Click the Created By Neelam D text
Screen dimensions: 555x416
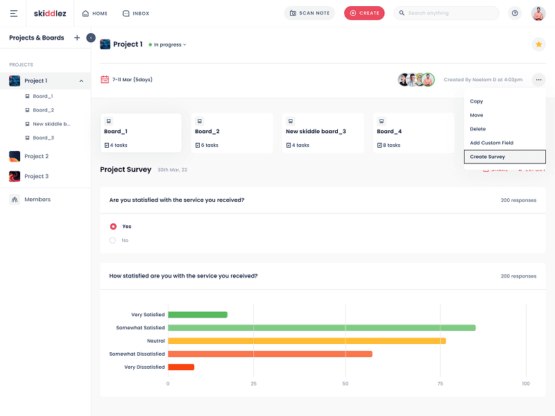483,80
